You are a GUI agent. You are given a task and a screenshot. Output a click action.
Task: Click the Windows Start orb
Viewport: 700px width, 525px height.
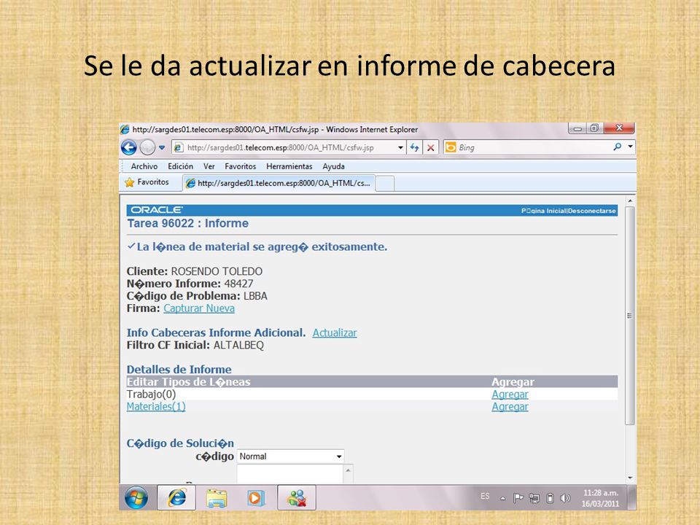pyautogui.click(x=136, y=497)
